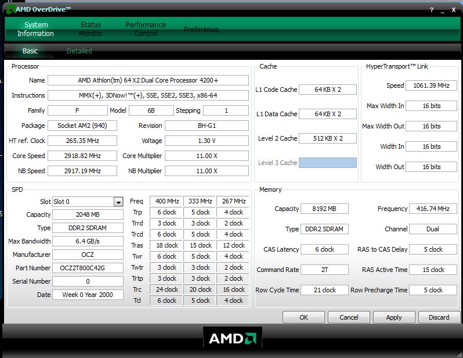Open the Performance Control tab
Screen dimensions: 463x358
tap(146, 29)
